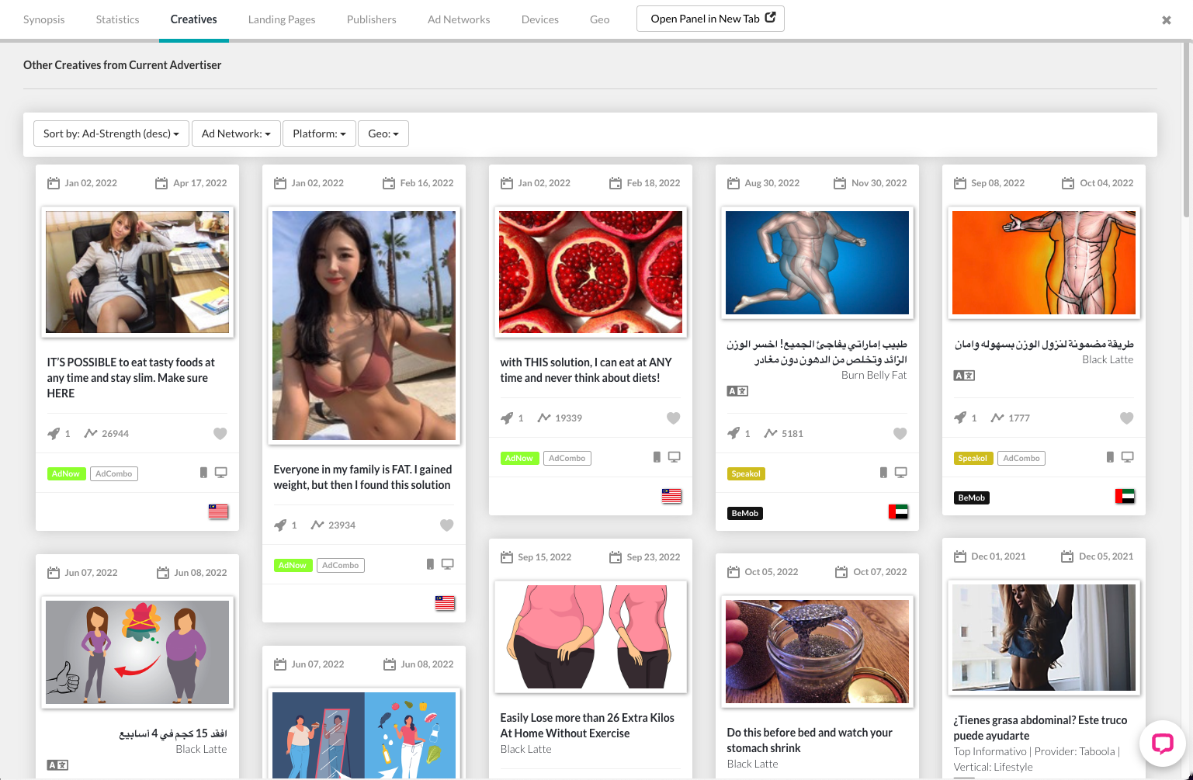Switch to the Landing Pages tab

(x=282, y=19)
